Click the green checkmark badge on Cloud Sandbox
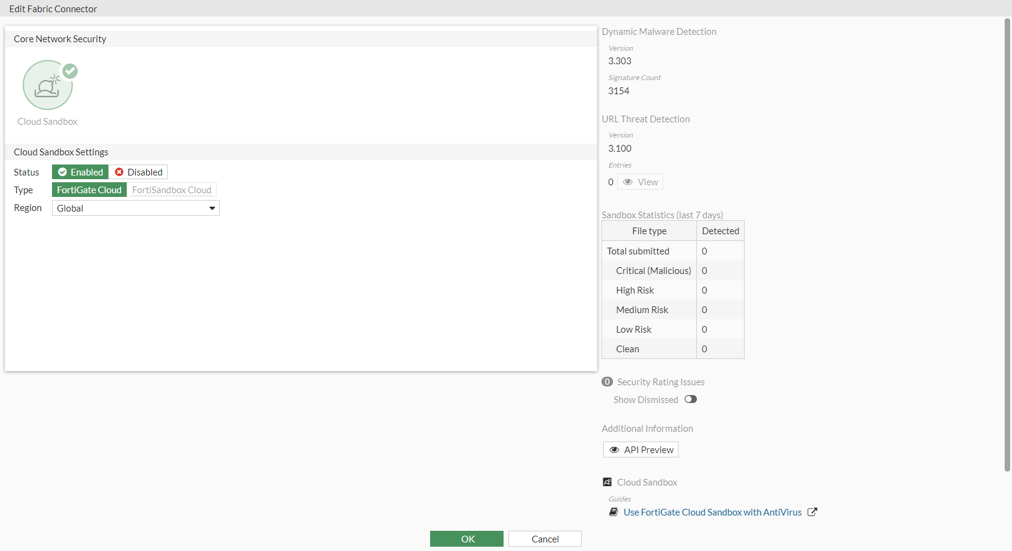 point(70,71)
